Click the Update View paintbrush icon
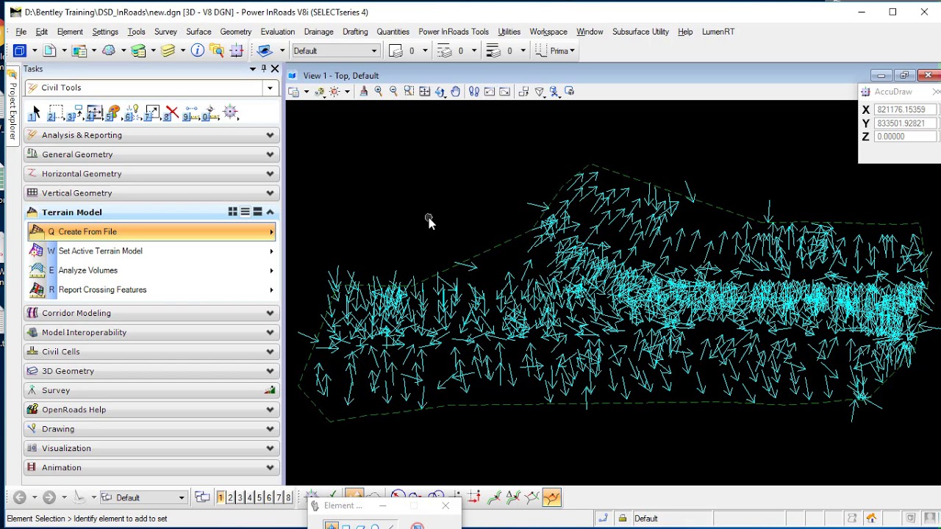 click(363, 92)
